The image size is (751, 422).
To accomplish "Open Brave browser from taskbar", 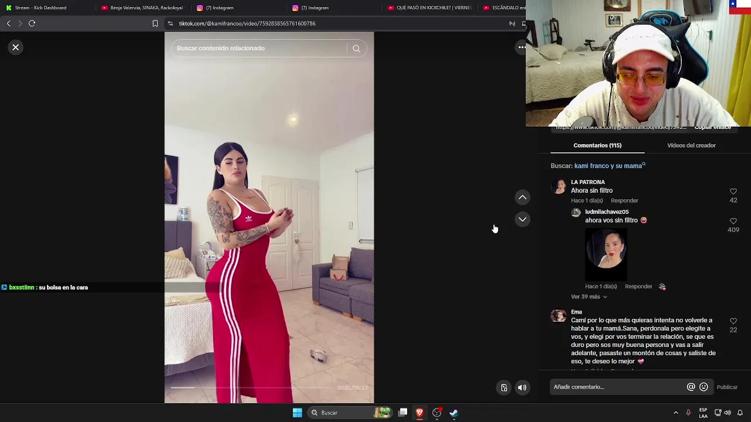I will pyautogui.click(x=420, y=413).
